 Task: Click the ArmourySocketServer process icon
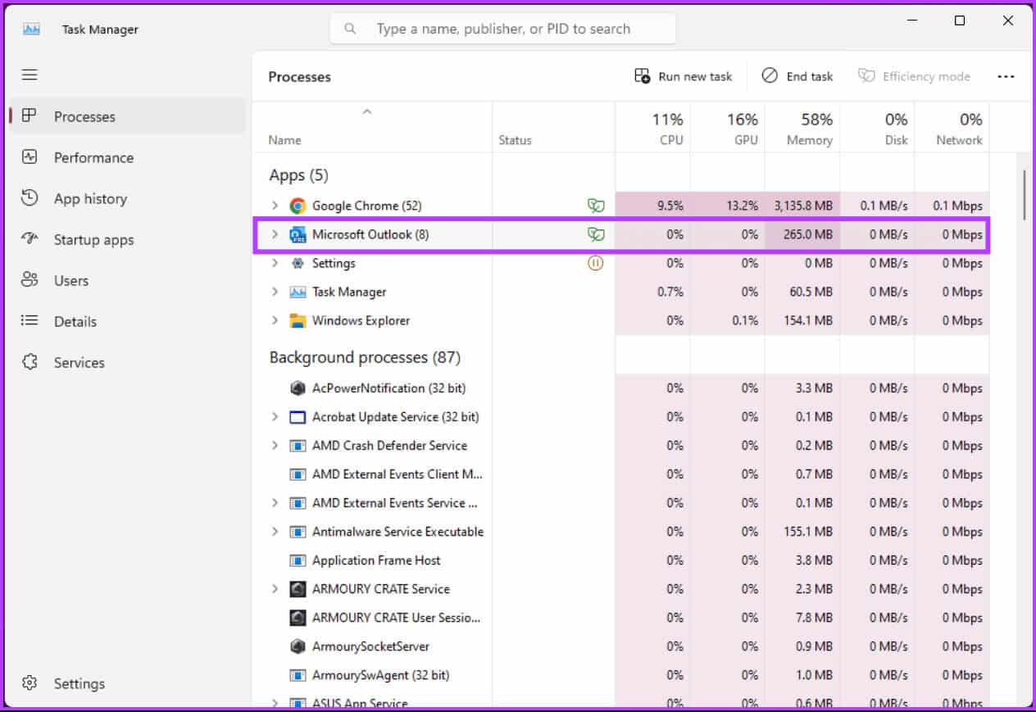click(x=298, y=646)
